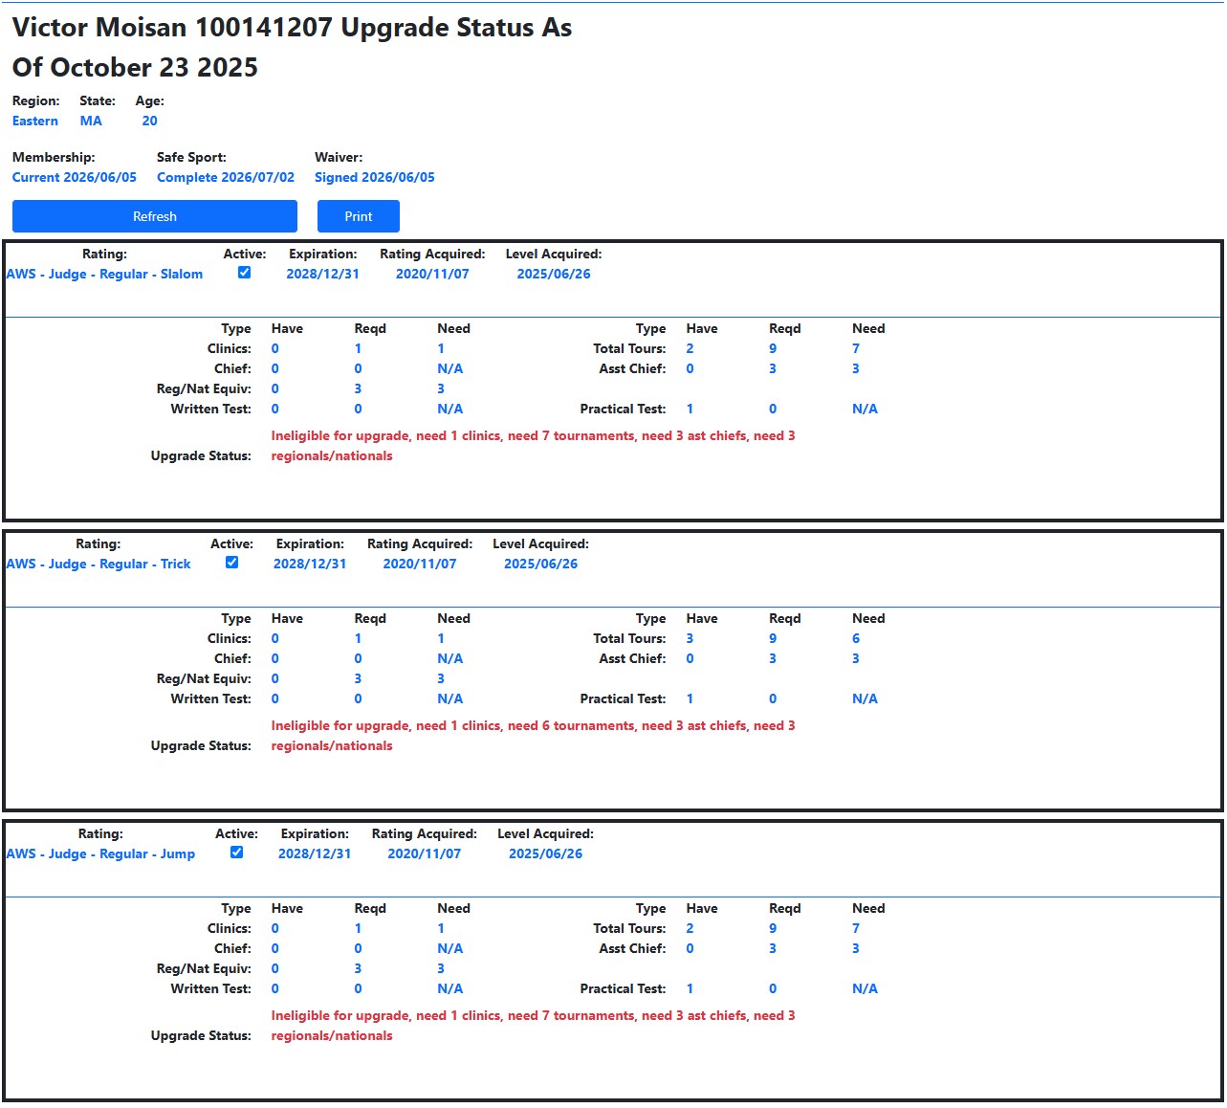Click Trick Total Tours Need value 6
Image resolution: width=1227 pixels, height=1108 pixels.
tap(856, 638)
